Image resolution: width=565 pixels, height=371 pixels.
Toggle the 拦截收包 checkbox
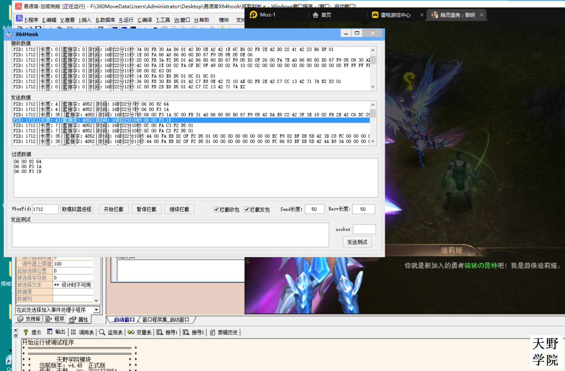(226, 210)
